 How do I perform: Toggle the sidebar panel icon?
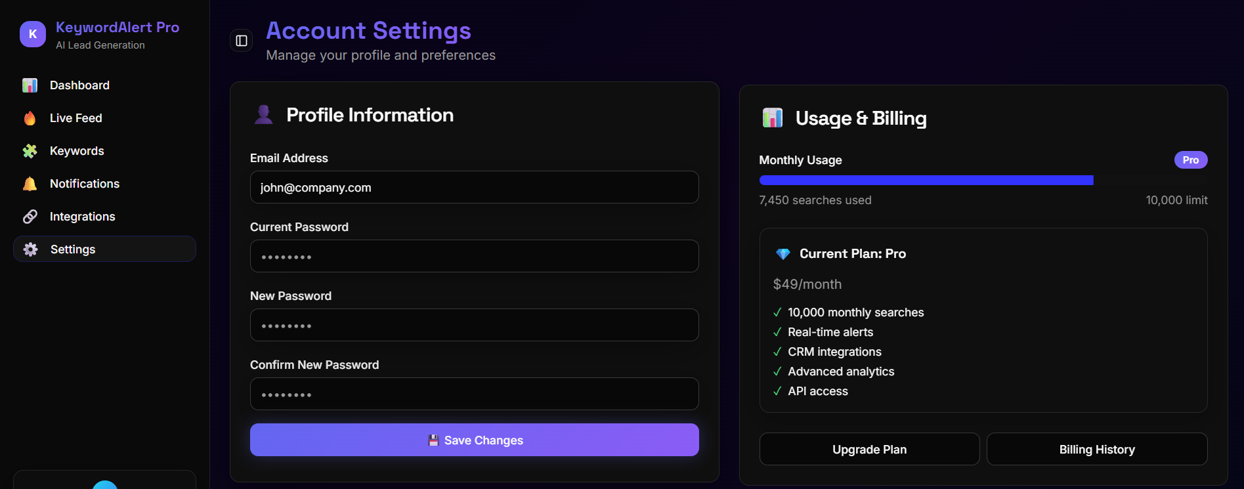coord(242,41)
